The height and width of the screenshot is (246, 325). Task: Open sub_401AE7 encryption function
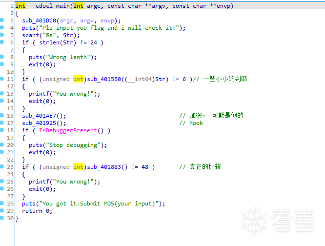tap(39, 116)
